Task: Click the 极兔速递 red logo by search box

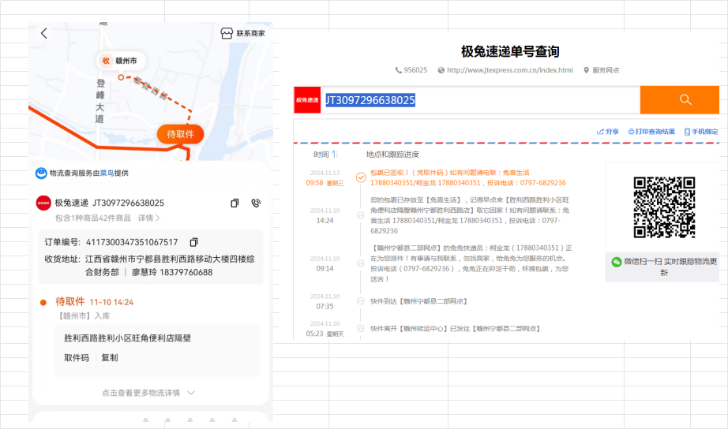Action: 307,99
